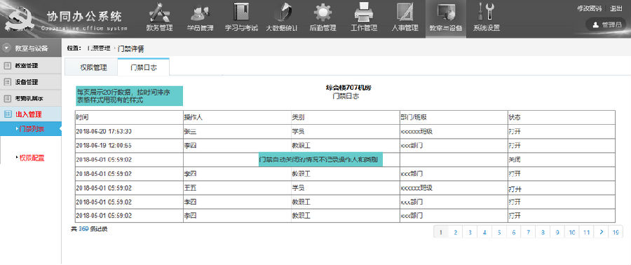The height and width of the screenshot is (265, 631).
Task: Click the 管理员 user button
Action: 606,25
